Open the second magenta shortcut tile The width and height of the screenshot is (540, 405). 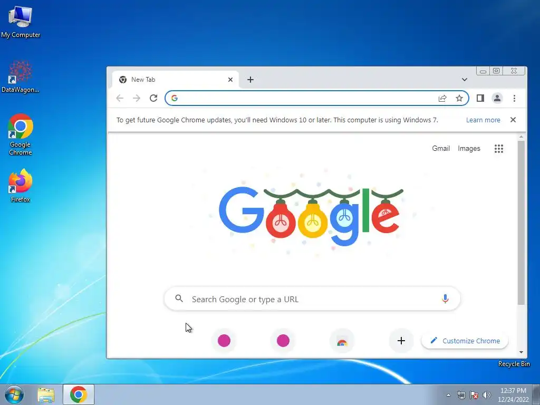pos(283,341)
